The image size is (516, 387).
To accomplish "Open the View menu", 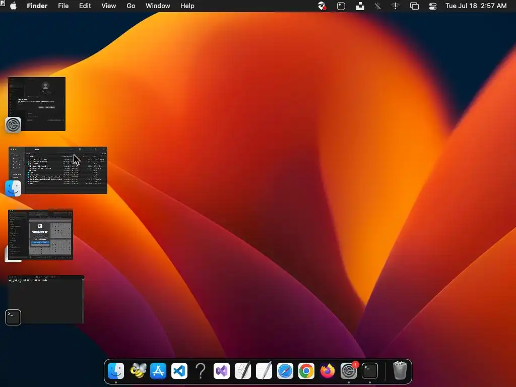I will [x=109, y=6].
